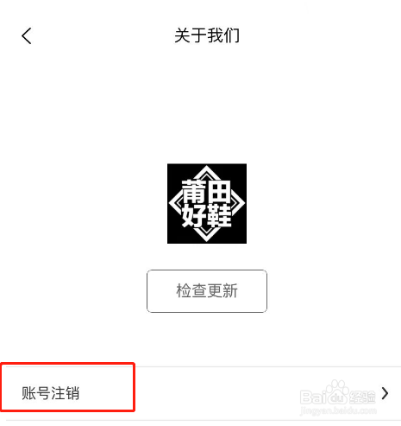Select the 关于我们 page title
The height and width of the screenshot is (426, 401).
[207, 35]
